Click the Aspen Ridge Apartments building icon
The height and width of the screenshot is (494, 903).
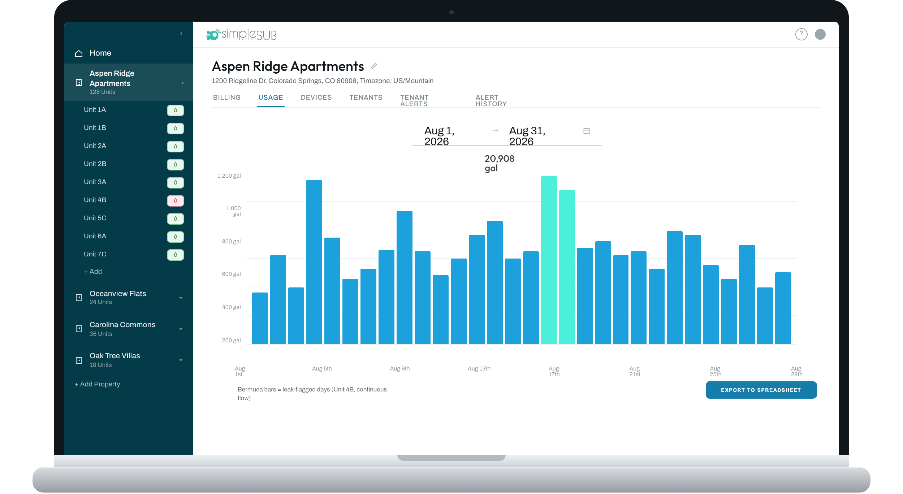79,83
